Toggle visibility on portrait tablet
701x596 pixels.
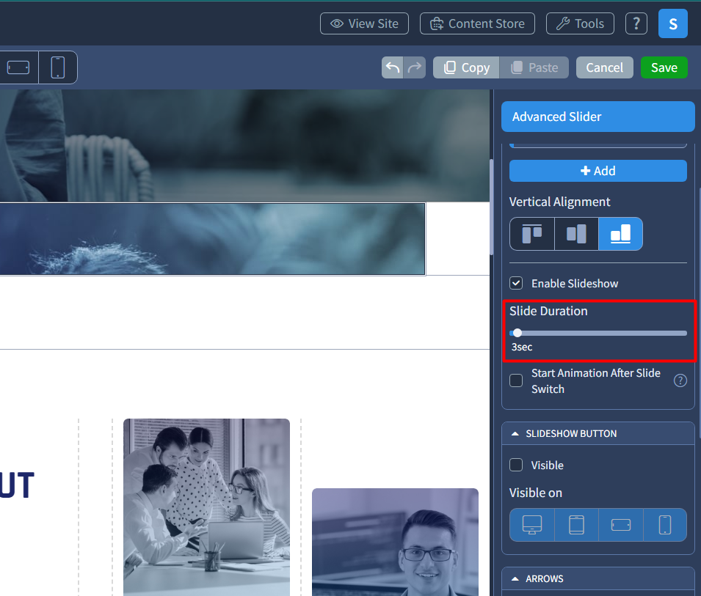[x=576, y=525]
